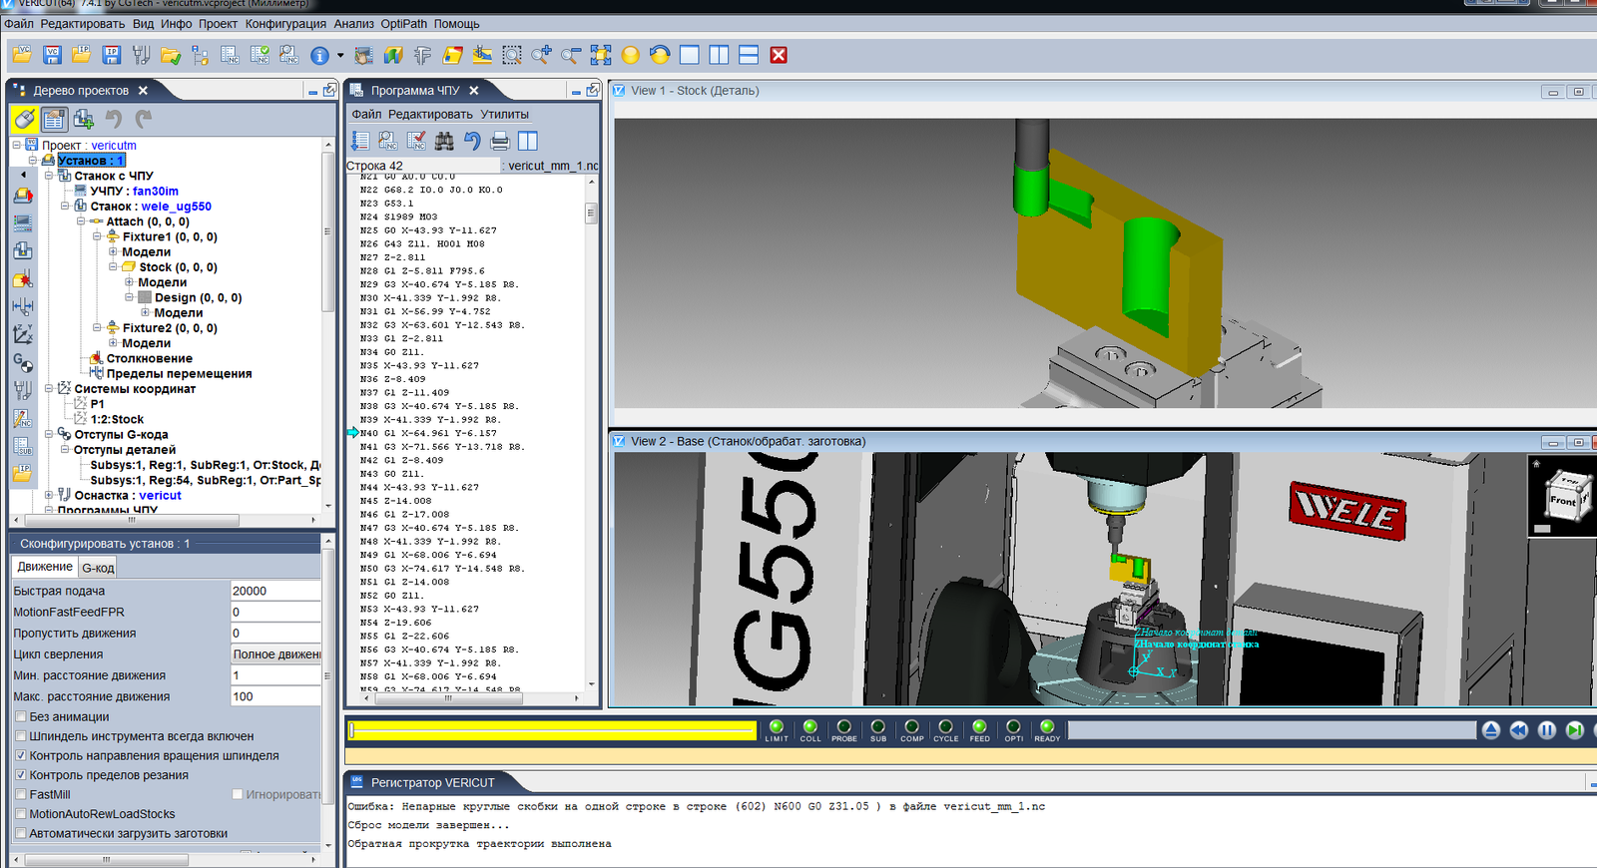The height and width of the screenshot is (868, 1597).
Task: Click the simulation progress bar
Action: click(1272, 730)
